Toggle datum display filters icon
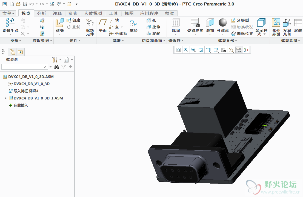The height and width of the screenshot is (197, 303). pos(231,50)
